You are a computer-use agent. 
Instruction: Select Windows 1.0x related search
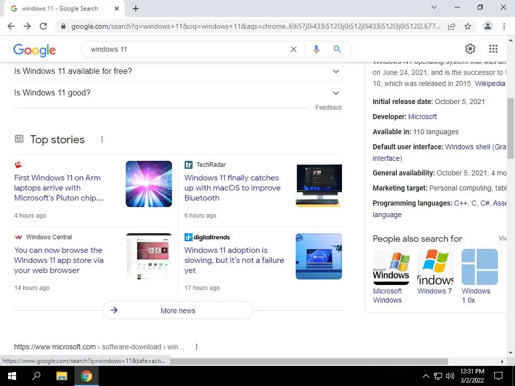point(479,276)
